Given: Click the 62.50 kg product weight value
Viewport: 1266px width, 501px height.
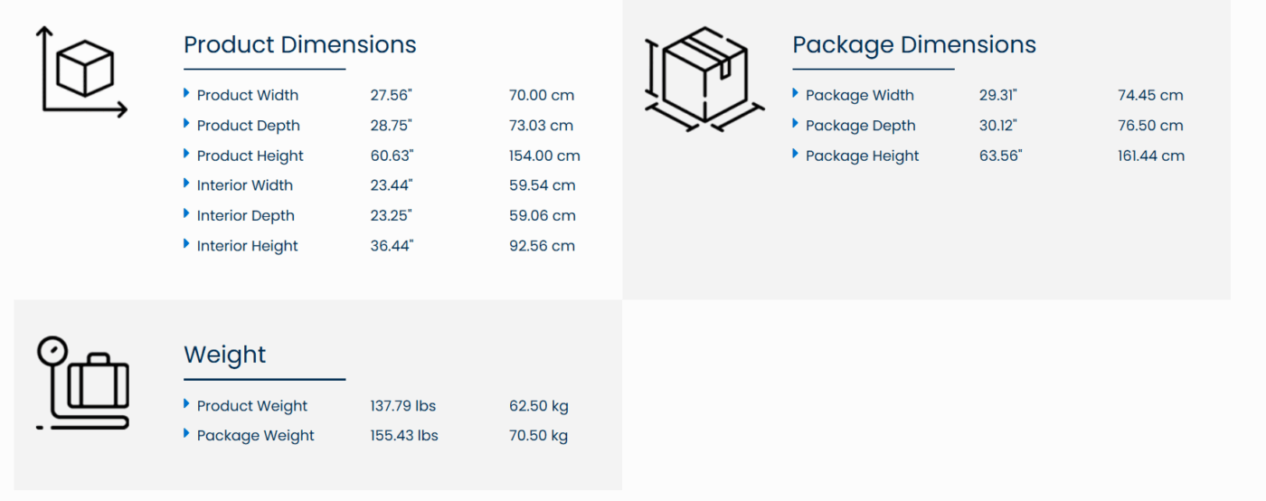Looking at the screenshot, I should 539,406.
